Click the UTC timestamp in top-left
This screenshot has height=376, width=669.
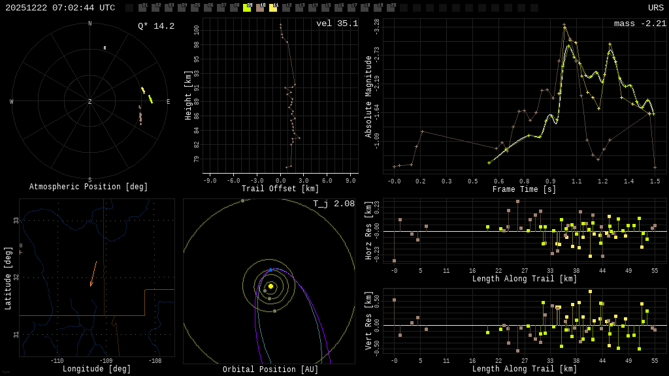60,8
